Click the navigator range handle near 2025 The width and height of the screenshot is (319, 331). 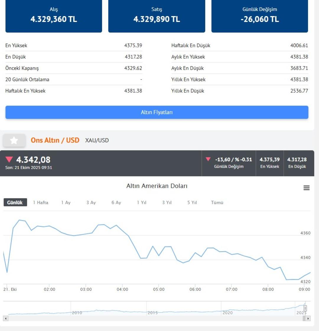tap(305, 309)
